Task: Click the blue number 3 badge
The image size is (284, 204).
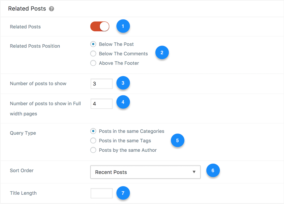Action: (x=123, y=83)
